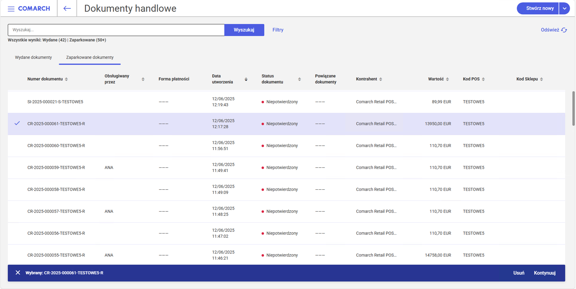Click Niepotwierdzony status in SI-2025-000021 row
576x289 pixels.
(282, 102)
